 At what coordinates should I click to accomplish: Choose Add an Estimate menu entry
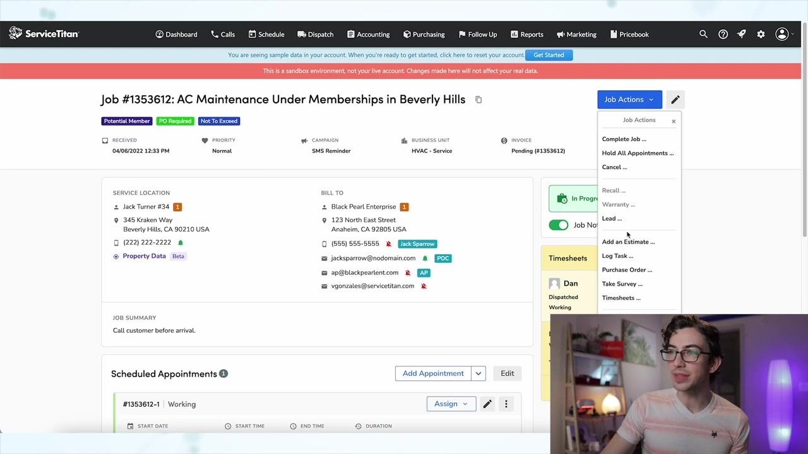coord(628,242)
